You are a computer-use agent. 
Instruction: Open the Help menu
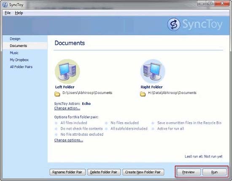(19, 13)
